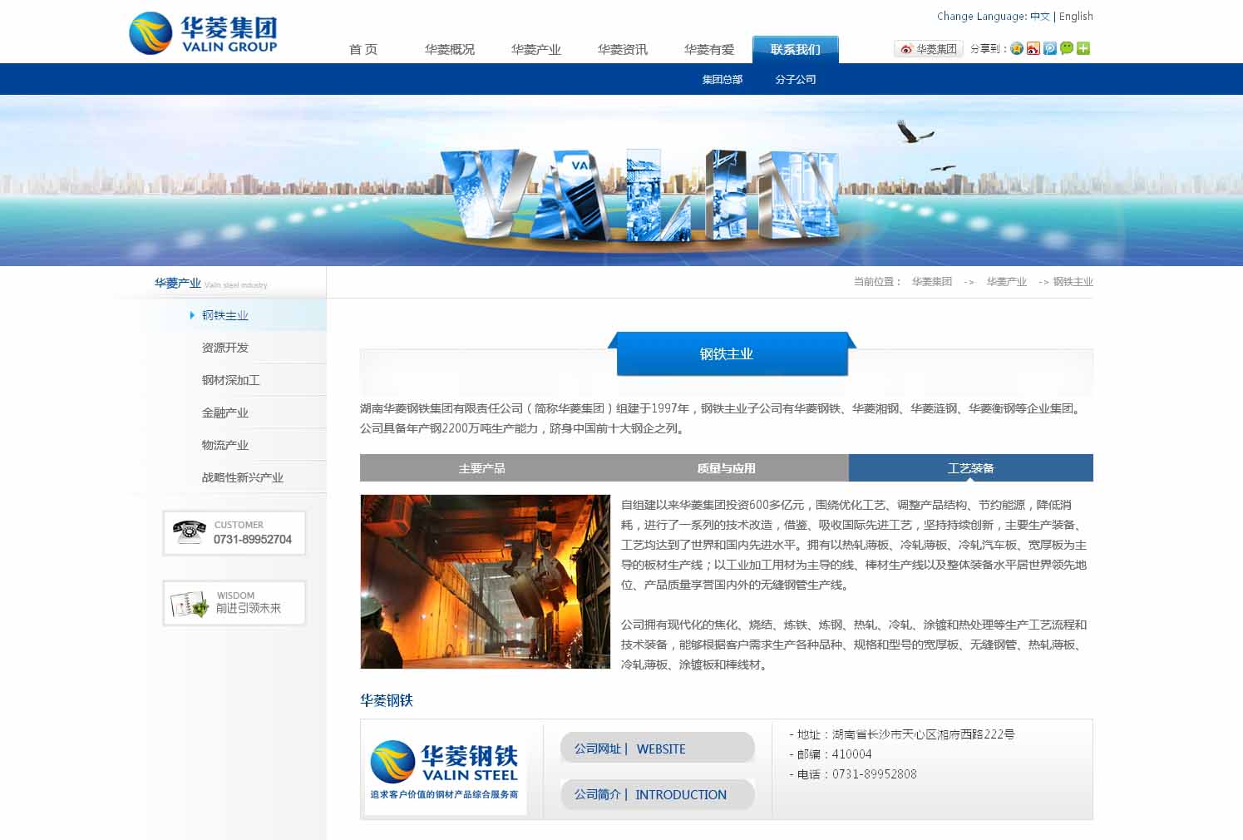The image size is (1243, 840).
Task: Select 资源开发 in the sidebar
Action: [225, 348]
